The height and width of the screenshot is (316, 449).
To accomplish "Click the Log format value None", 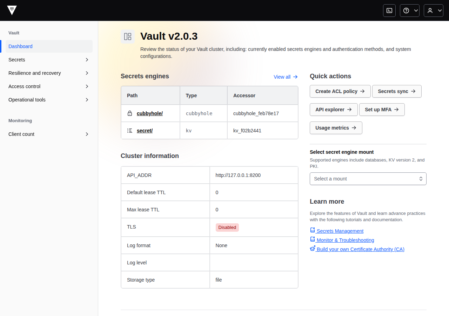I will (221, 245).
